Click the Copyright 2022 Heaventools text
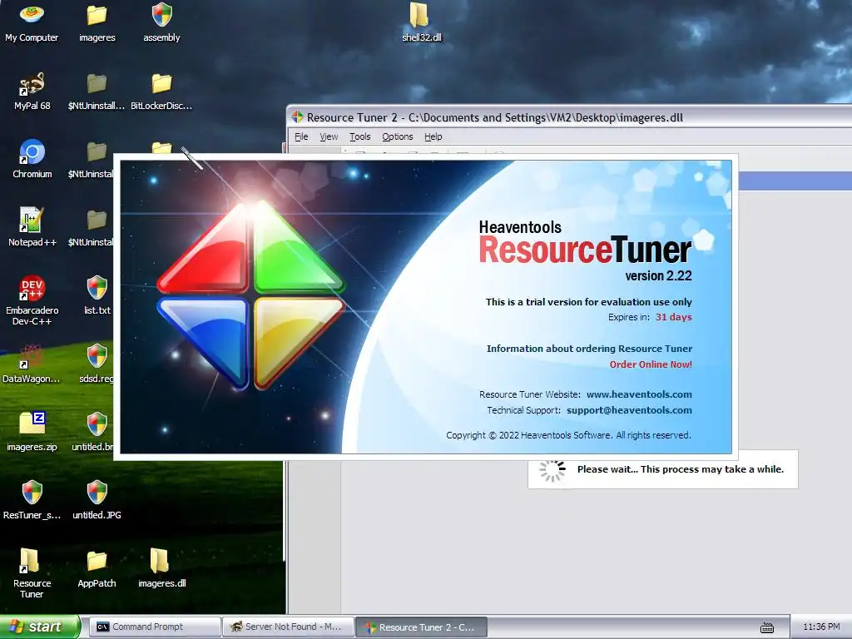Image resolution: width=852 pixels, height=639 pixels. tap(568, 435)
